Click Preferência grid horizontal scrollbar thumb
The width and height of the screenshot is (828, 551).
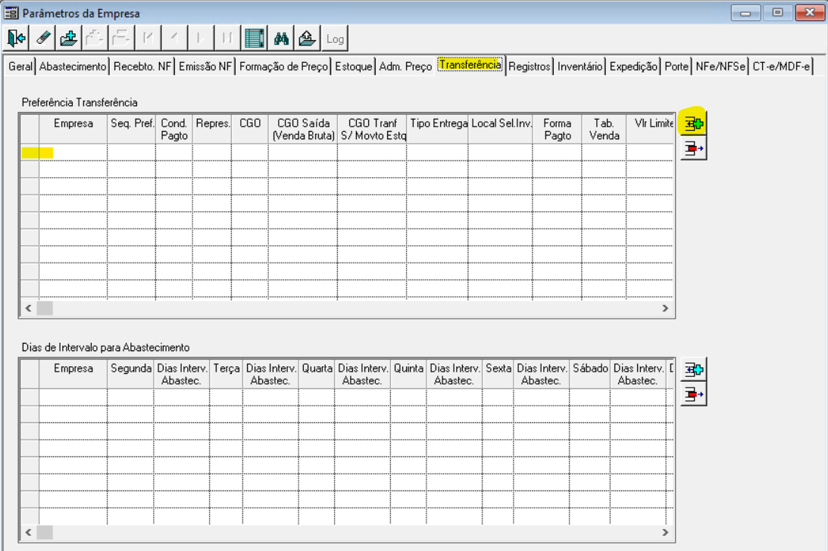(x=45, y=308)
